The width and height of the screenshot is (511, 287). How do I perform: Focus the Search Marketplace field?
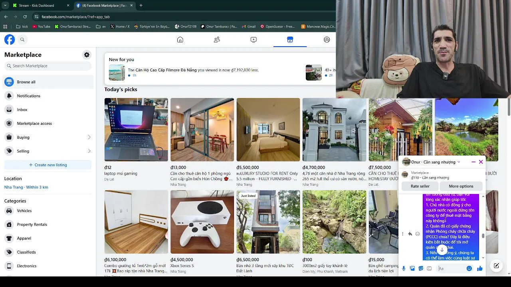click(48, 66)
